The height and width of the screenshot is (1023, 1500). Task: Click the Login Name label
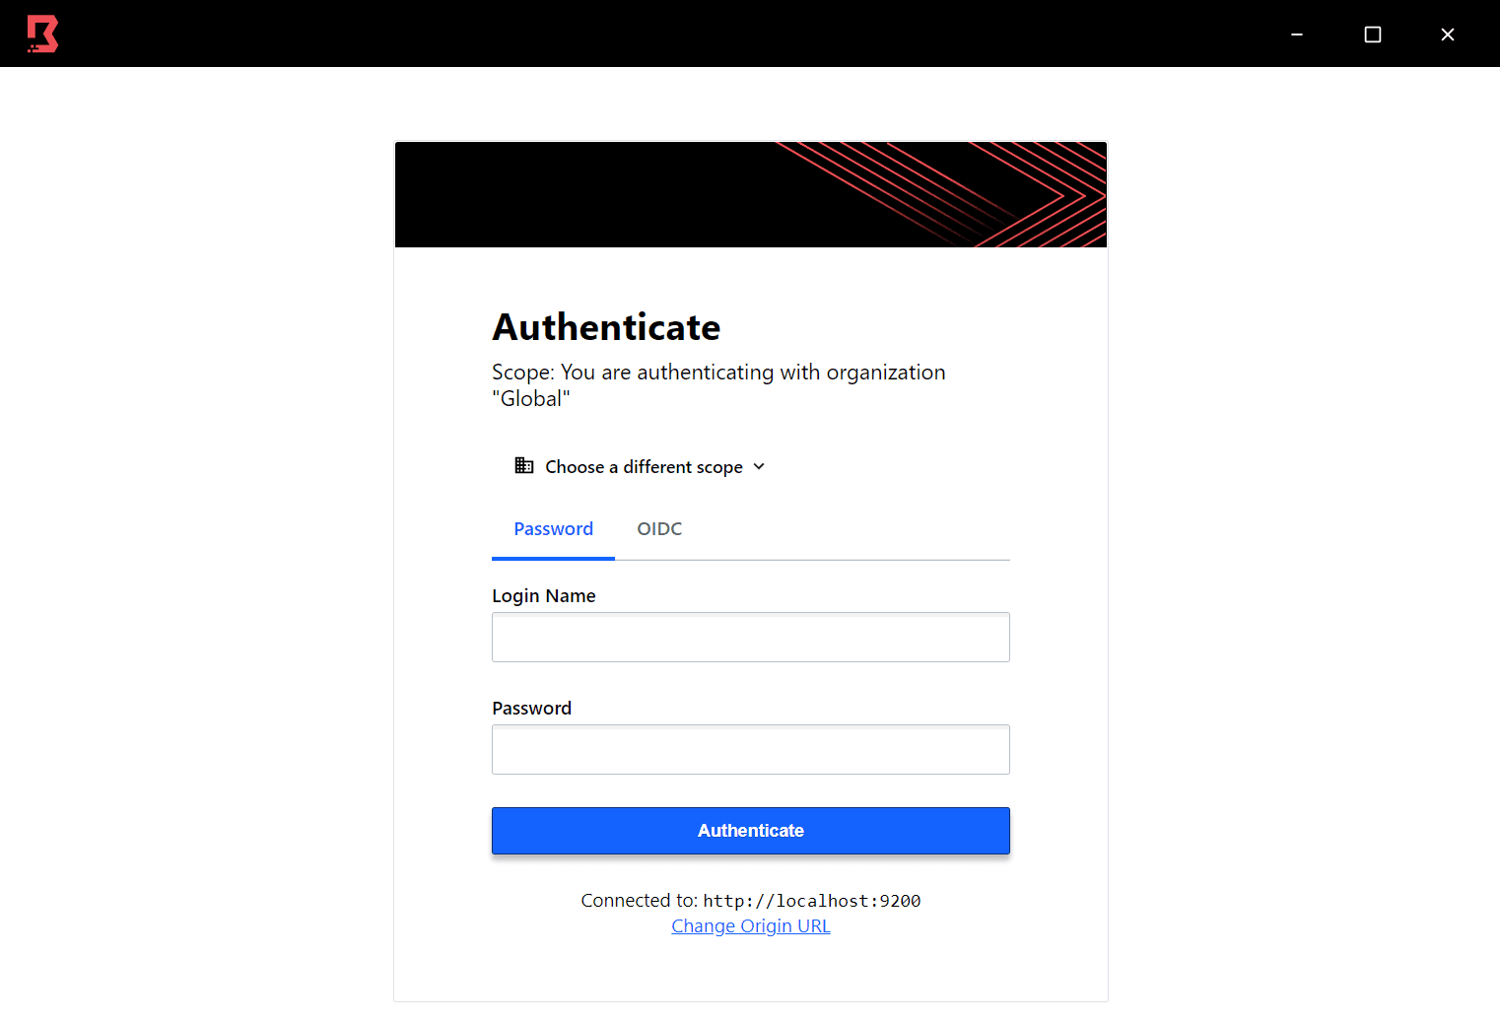click(x=543, y=595)
